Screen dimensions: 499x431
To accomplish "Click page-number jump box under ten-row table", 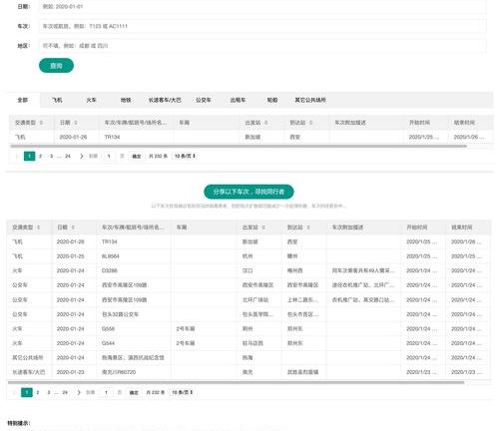I will point(106,392).
